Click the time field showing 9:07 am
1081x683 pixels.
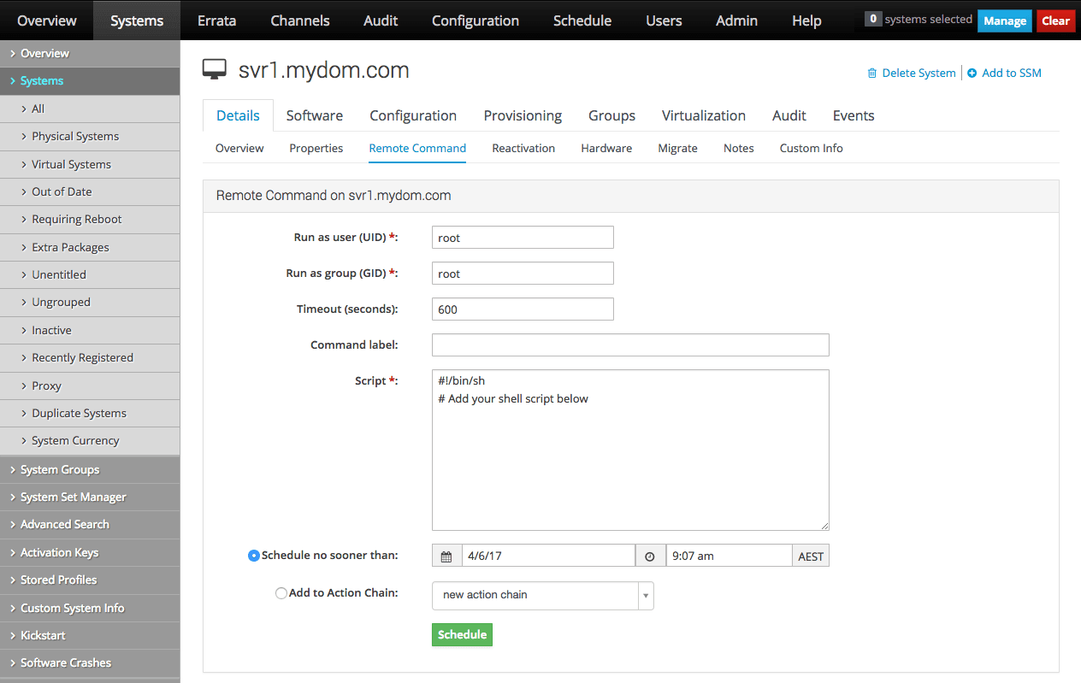[729, 556]
